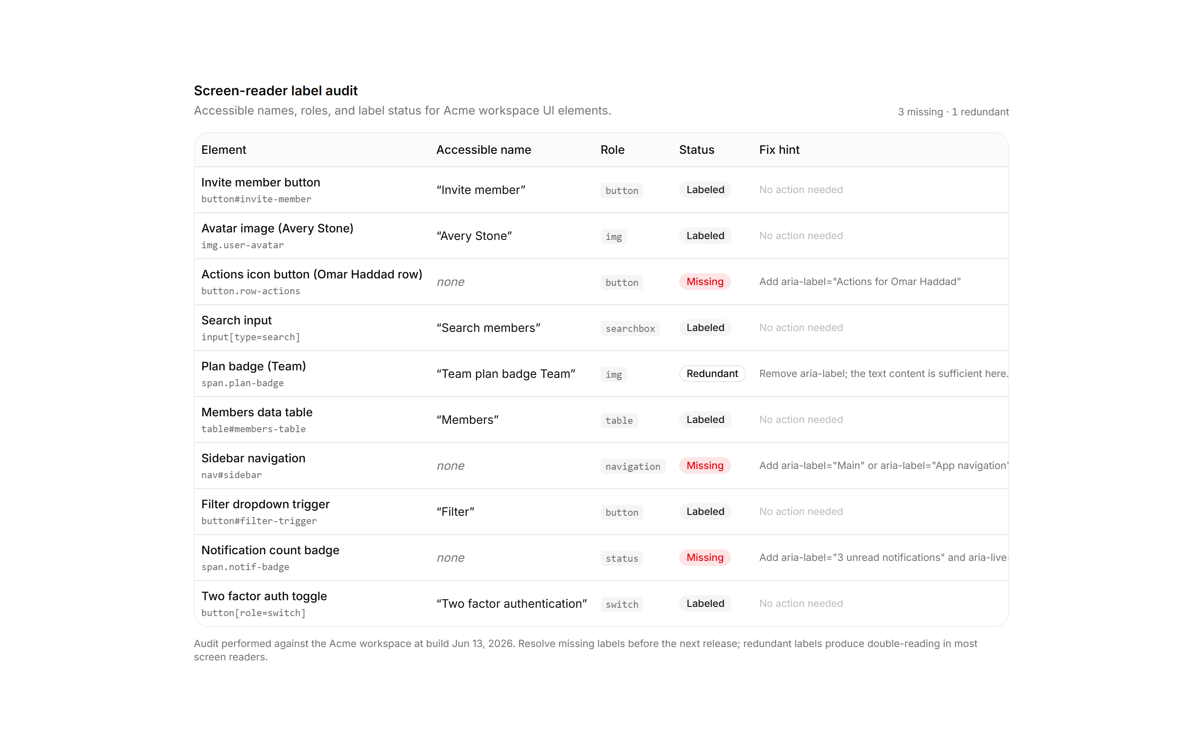Click the Fix hint column header
1203x744 pixels.
click(779, 150)
